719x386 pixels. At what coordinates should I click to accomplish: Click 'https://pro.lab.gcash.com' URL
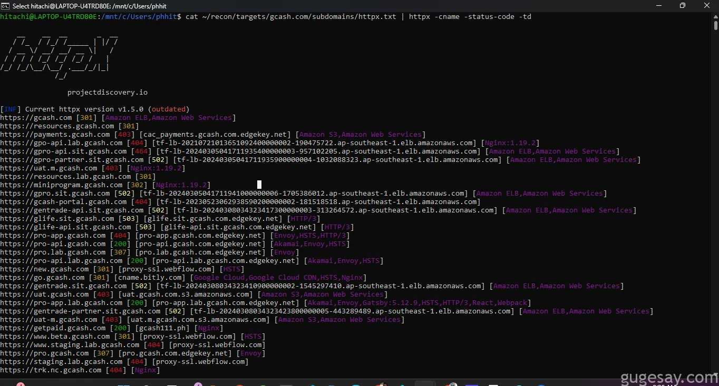53,252
